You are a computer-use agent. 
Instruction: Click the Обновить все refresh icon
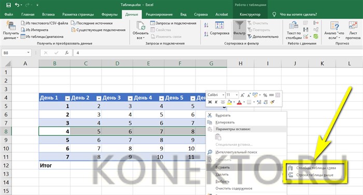141,26
